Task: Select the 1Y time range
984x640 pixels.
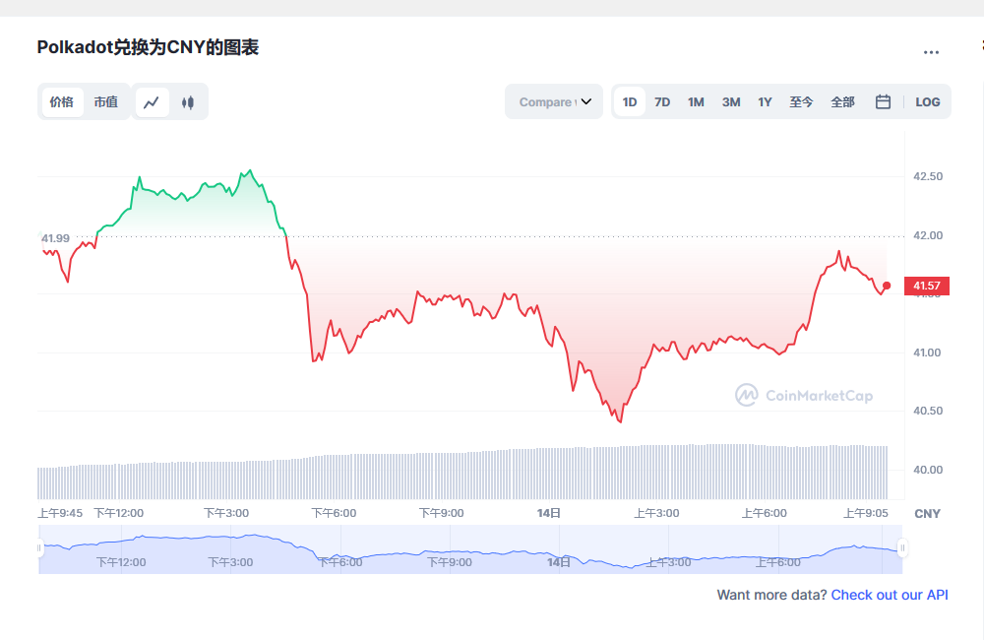Action: click(765, 101)
